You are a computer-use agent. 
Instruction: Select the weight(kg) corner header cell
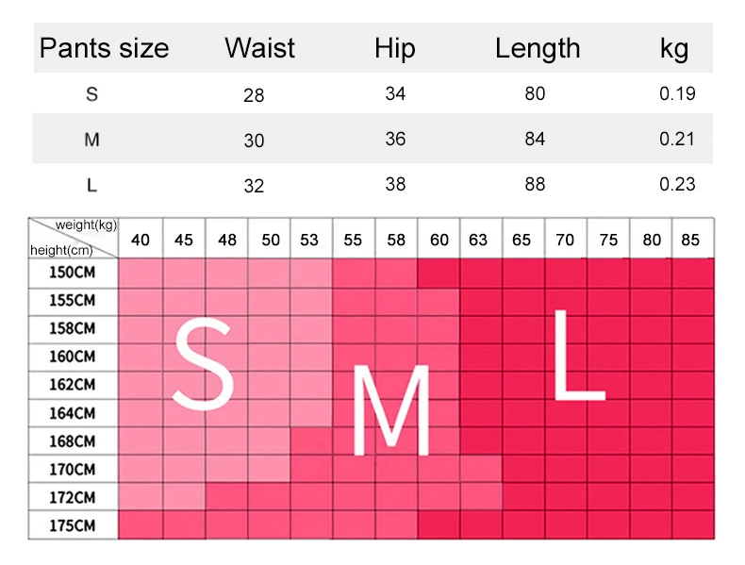[85, 225]
